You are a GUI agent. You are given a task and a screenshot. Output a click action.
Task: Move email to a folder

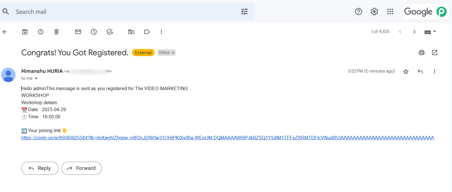coord(131,32)
